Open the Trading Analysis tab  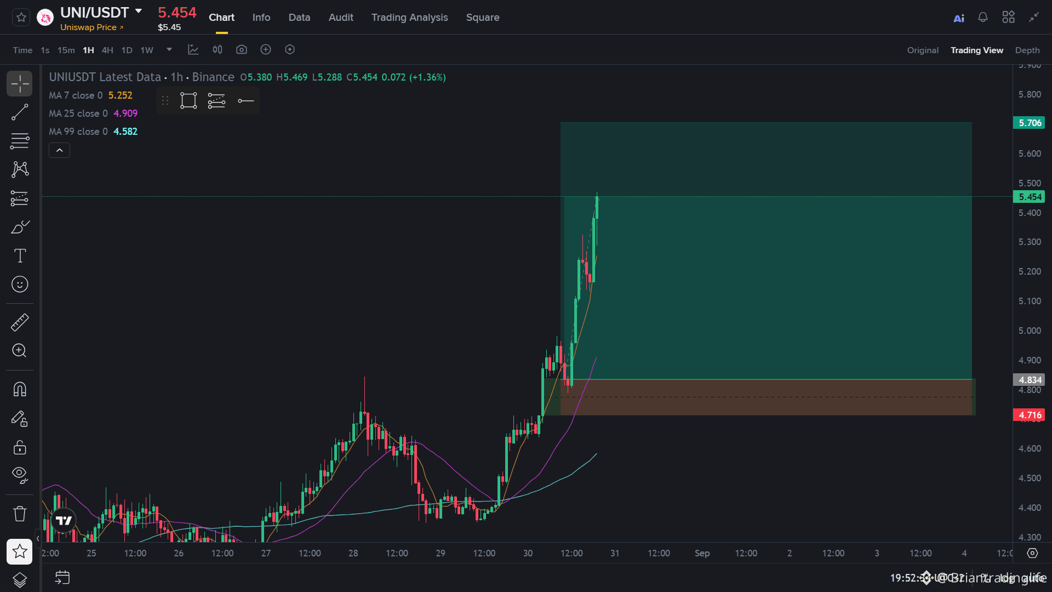point(409,18)
